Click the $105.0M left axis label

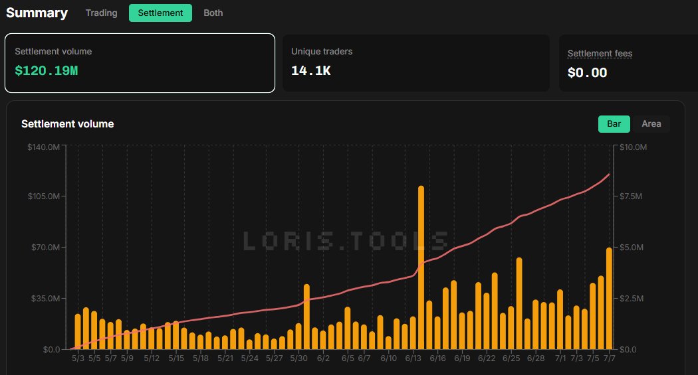[x=44, y=196]
